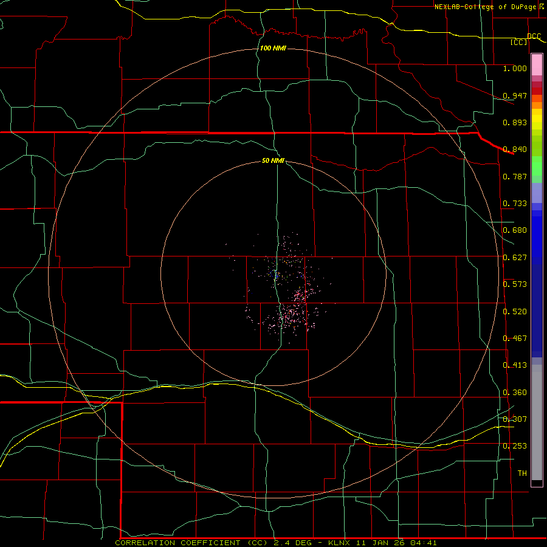Click the 0.893 color scale label

[515, 122]
